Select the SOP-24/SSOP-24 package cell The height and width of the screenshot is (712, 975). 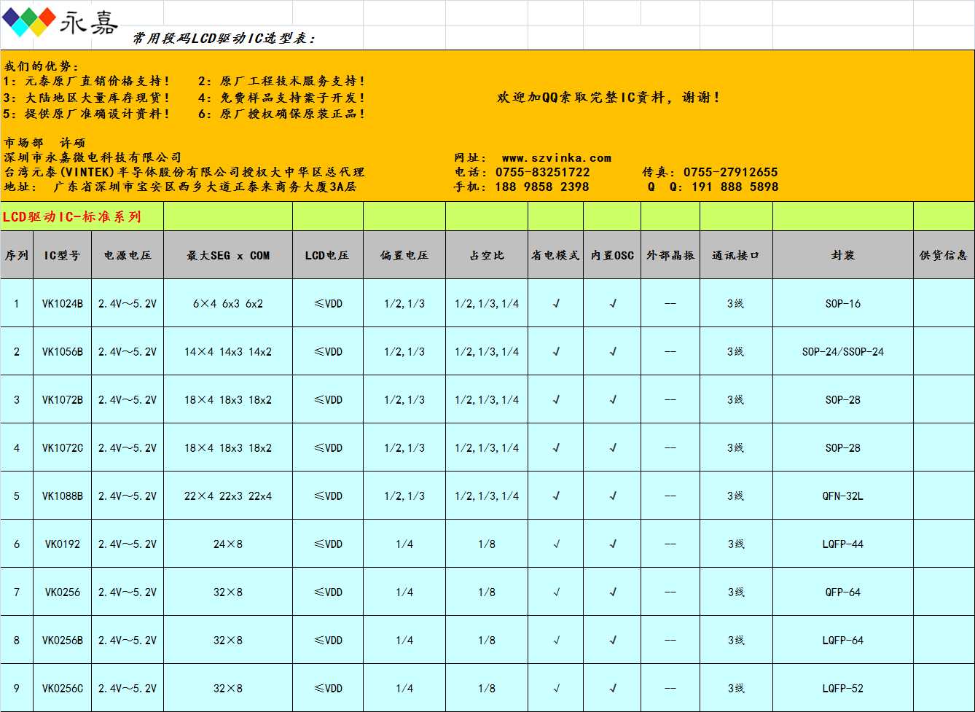(x=843, y=351)
